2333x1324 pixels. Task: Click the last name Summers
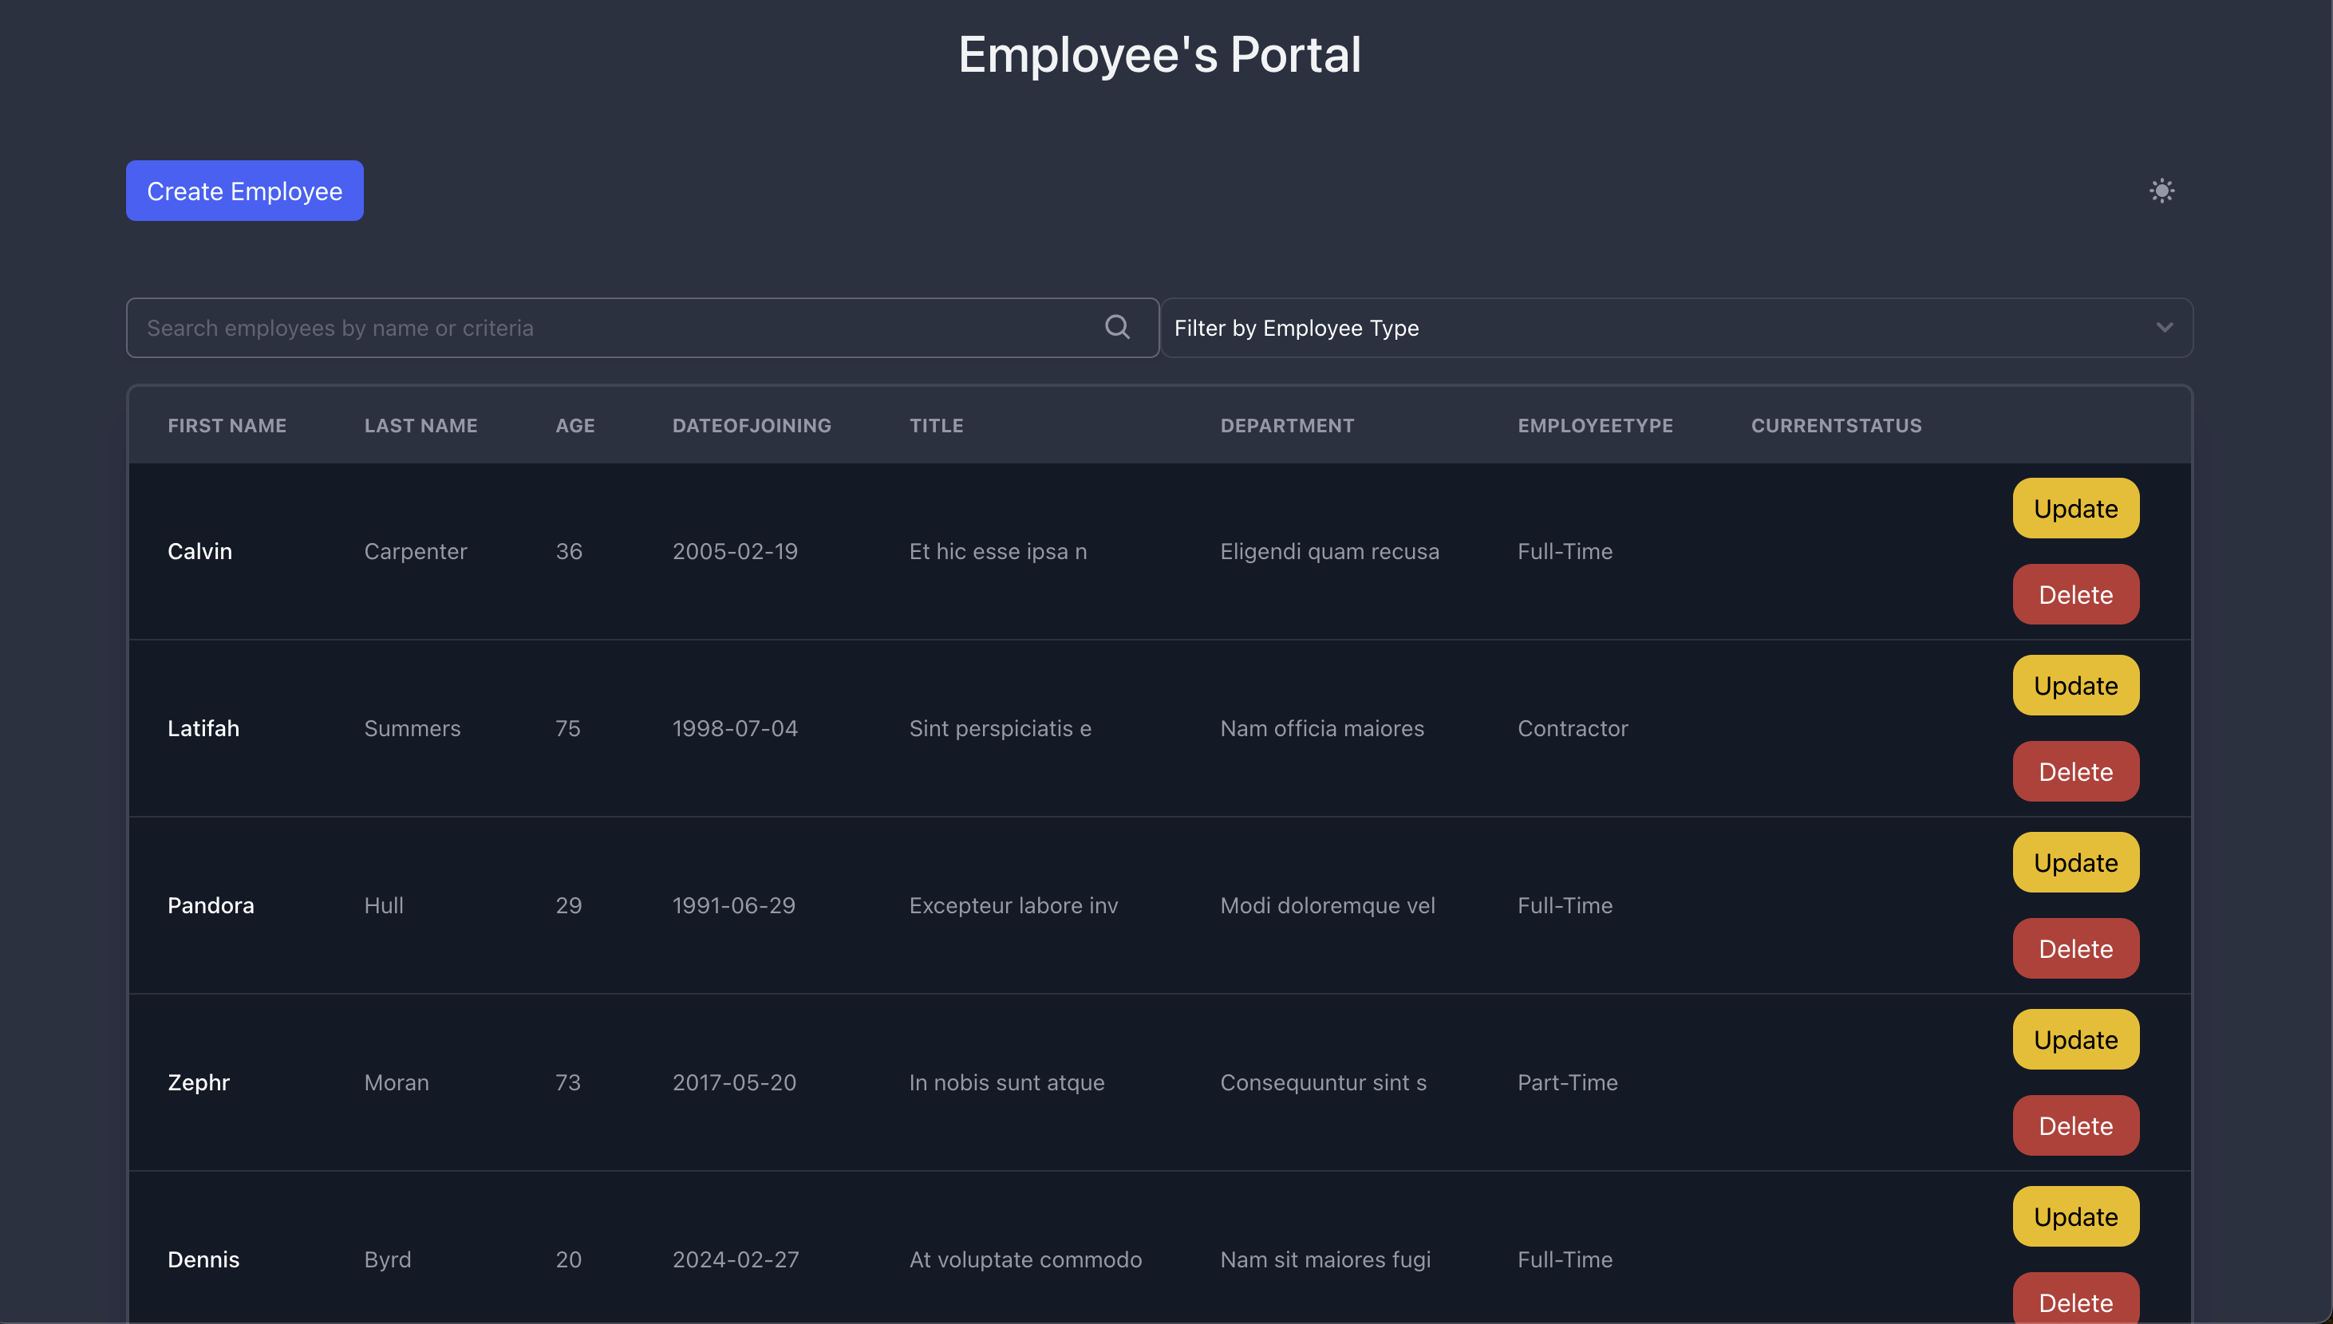click(x=412, y=729)
